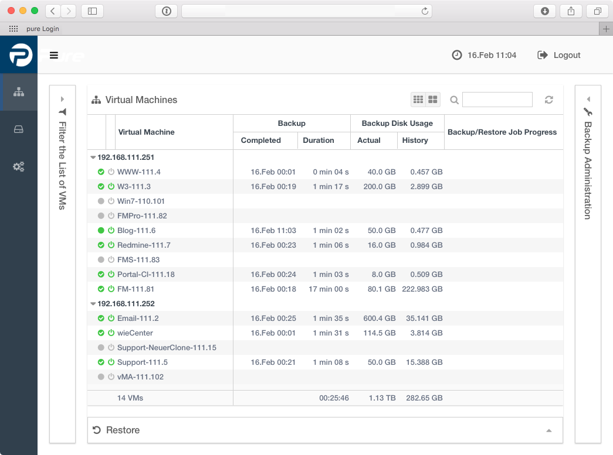Click the Pure logo

coord(21,54)
